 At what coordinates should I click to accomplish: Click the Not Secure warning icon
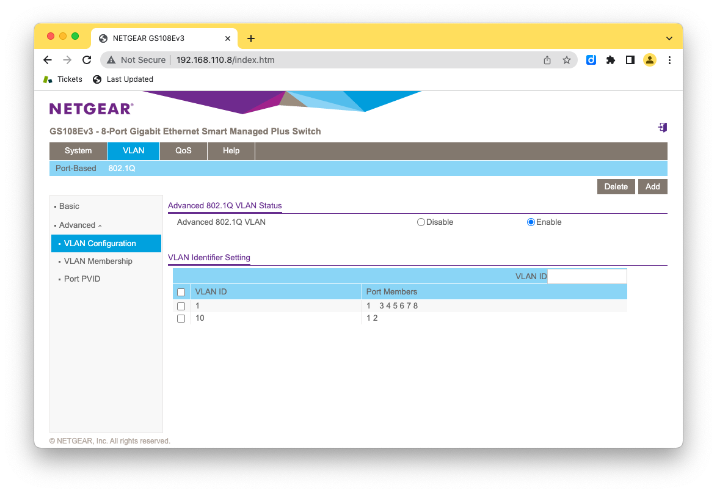[x=111, y=60]
